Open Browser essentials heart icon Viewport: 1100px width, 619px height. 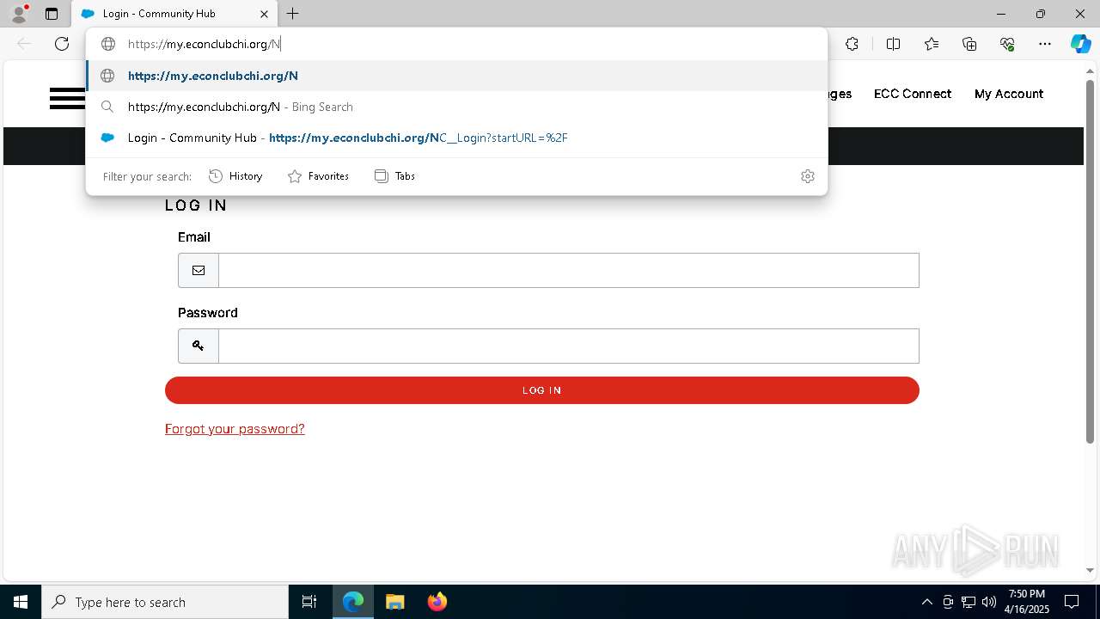pos(1007,44)
